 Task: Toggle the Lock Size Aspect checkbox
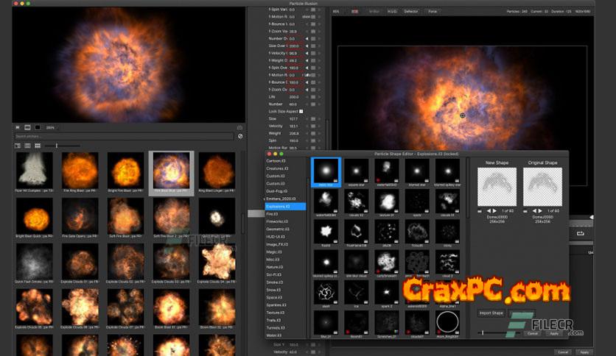click(301, 111)
